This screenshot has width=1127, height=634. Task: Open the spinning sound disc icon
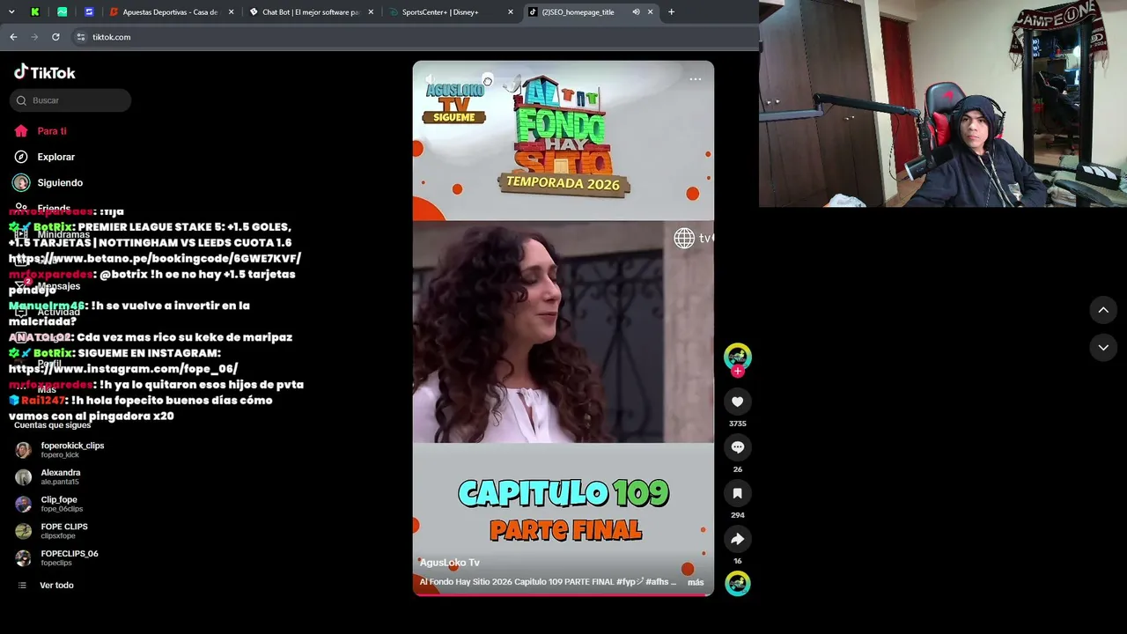[738, 583]
